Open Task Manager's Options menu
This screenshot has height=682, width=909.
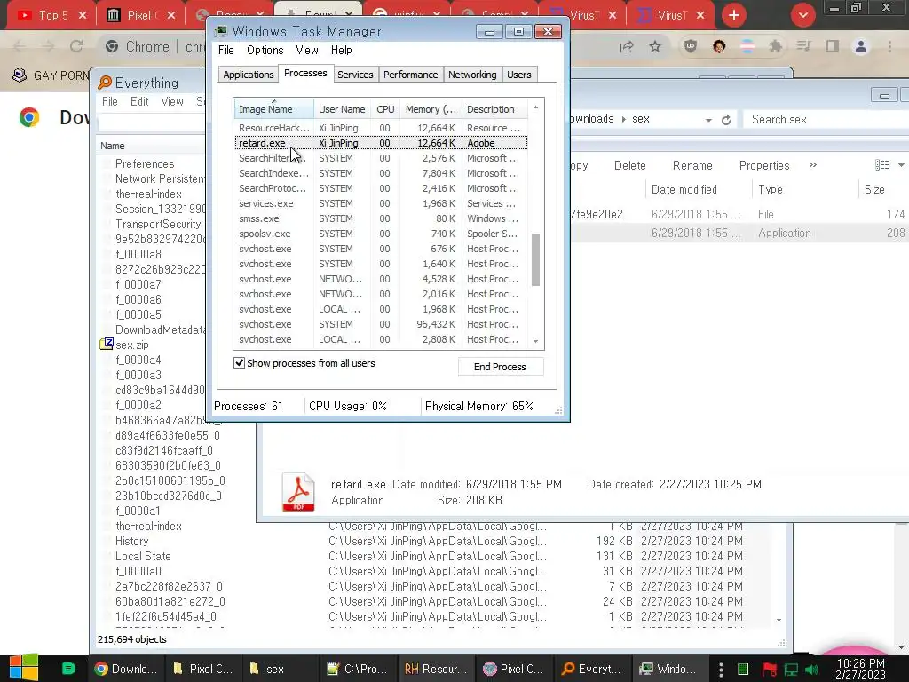pyautogui.click(x=265, y=51)
